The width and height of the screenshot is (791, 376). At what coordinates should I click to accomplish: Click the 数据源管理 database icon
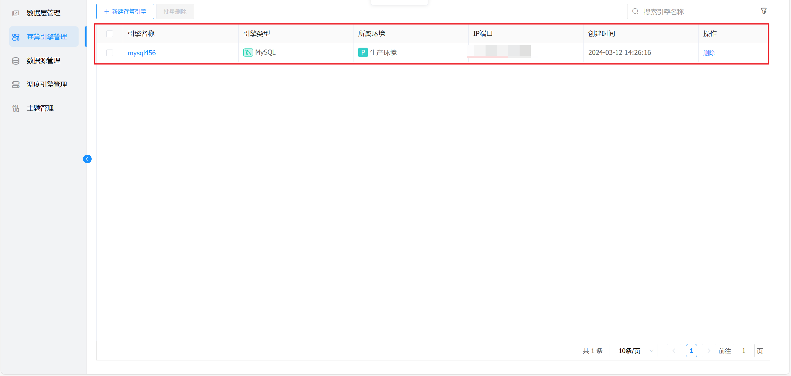pos(16,61)
